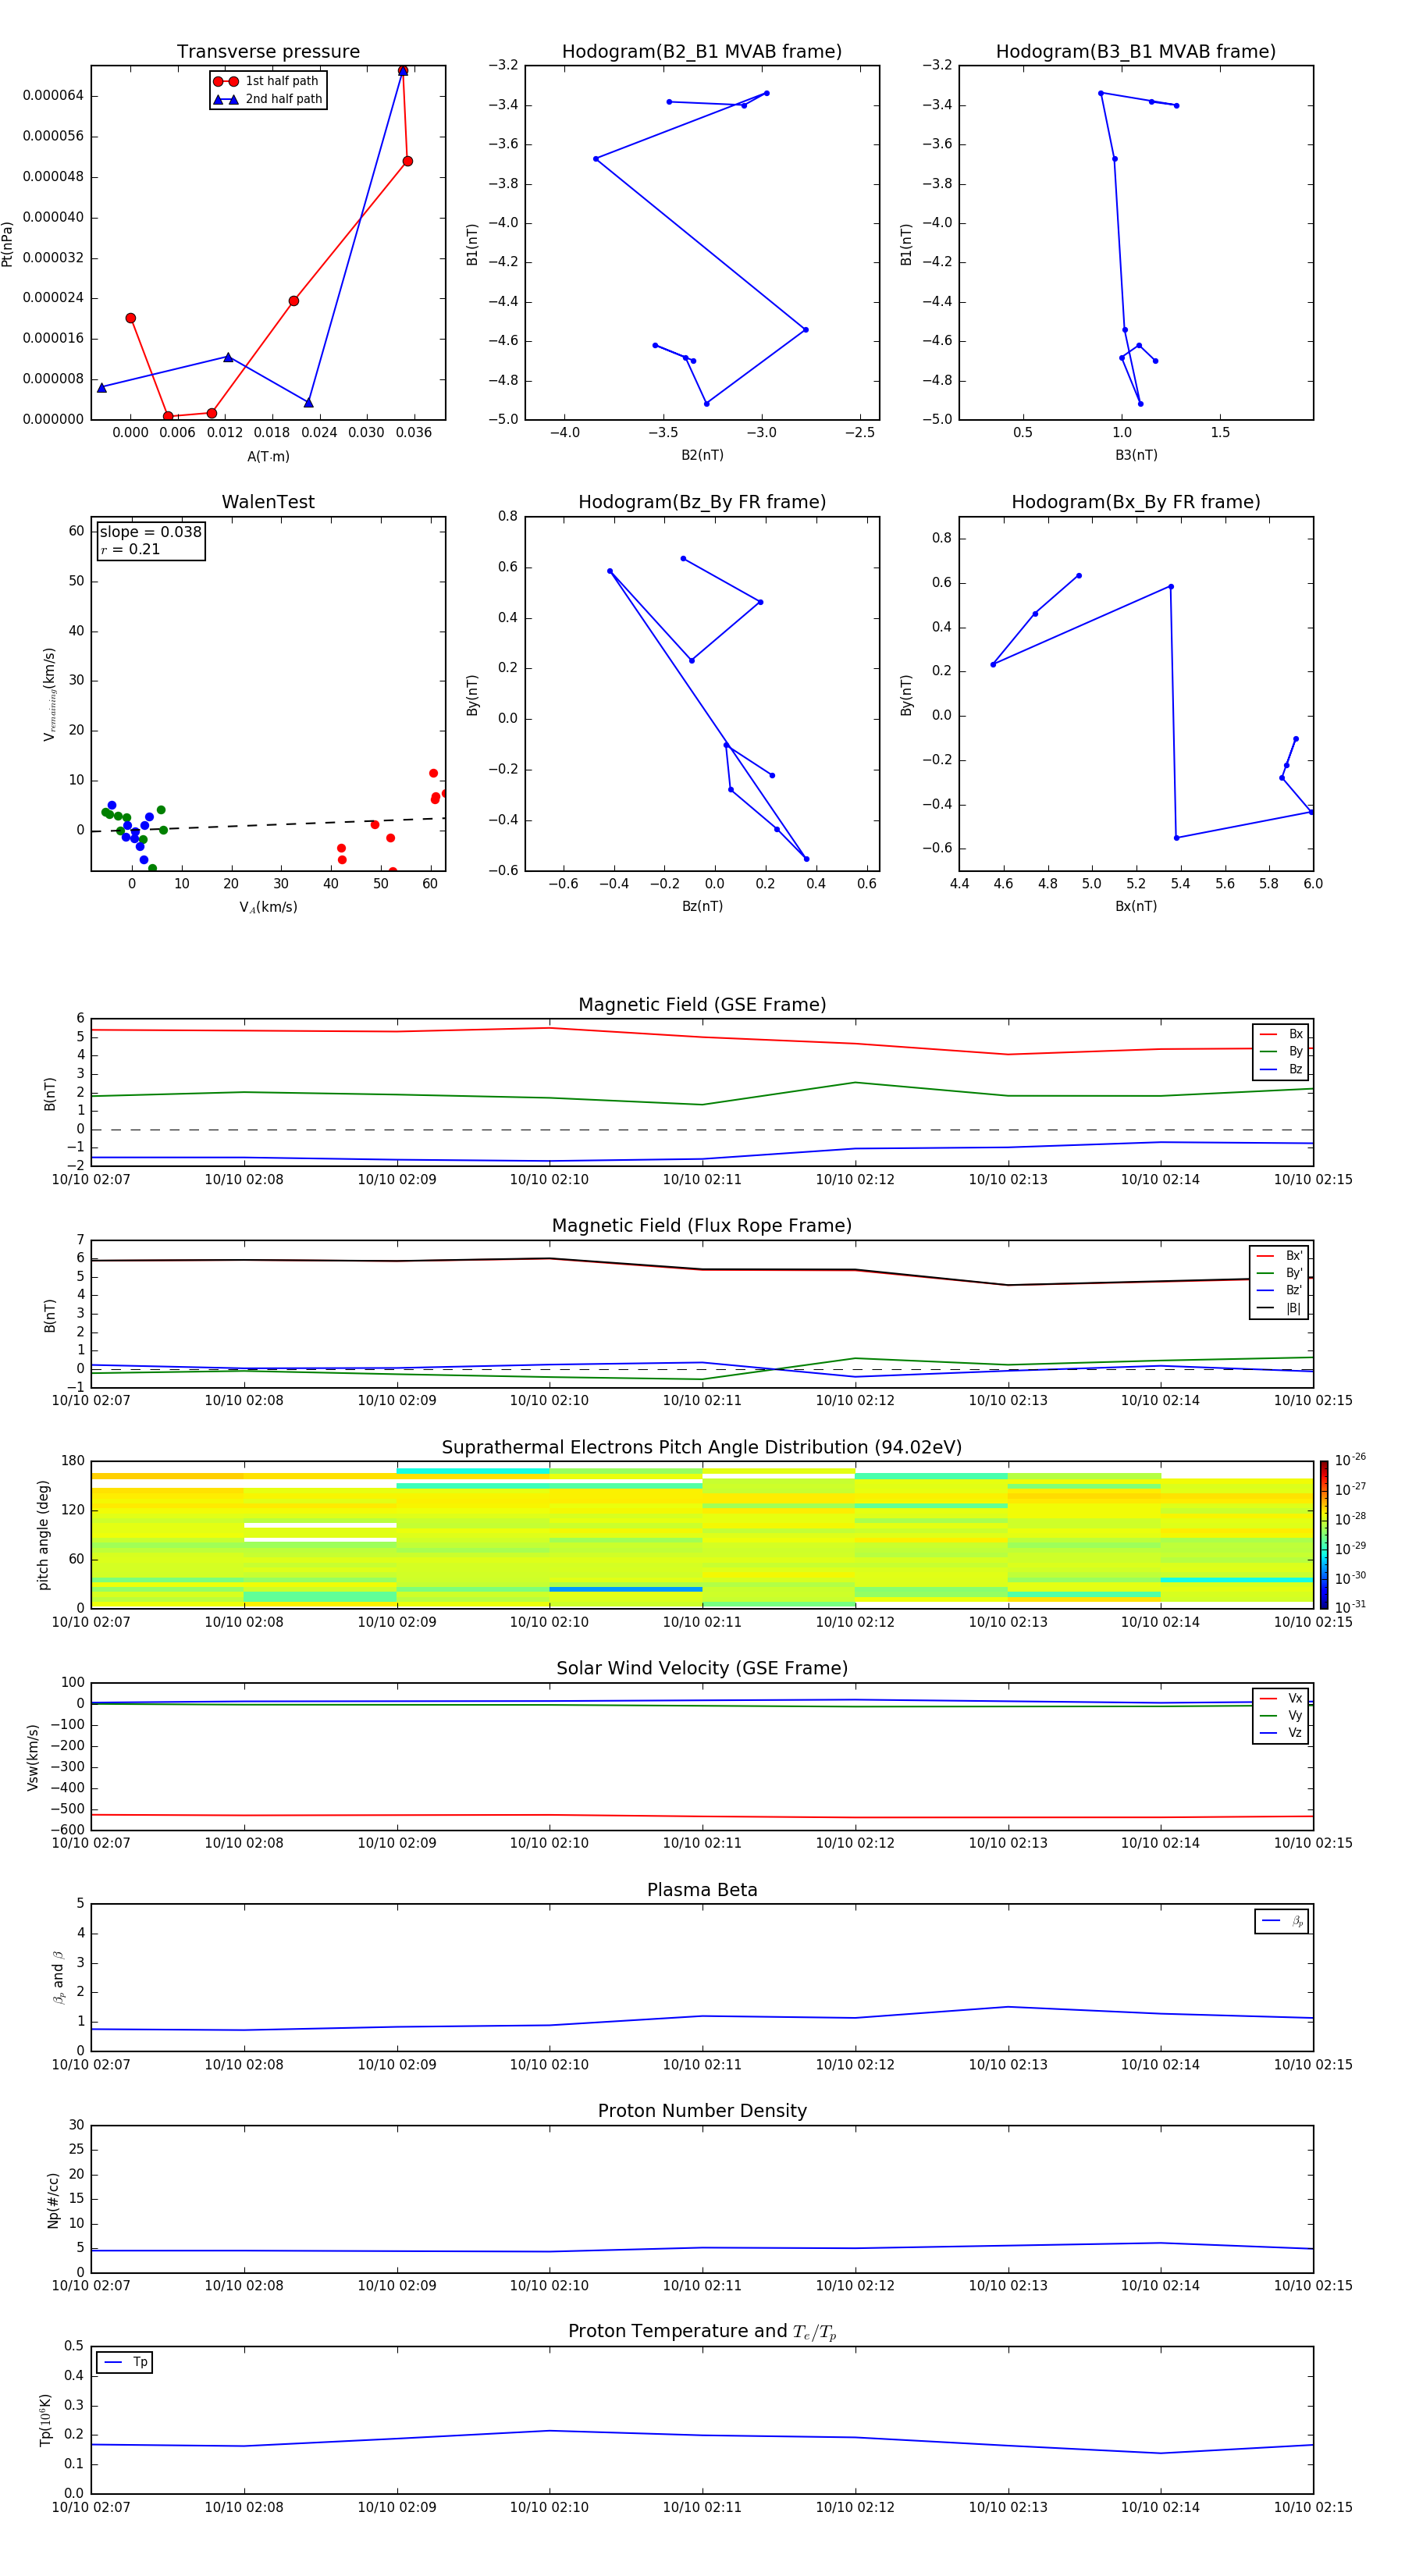Image resolution: width=1405 pixels, height=2576 pixels.
Task: Click the 'WalenTest' plot title
Action: pyautogui.click(x=268, y=502)
